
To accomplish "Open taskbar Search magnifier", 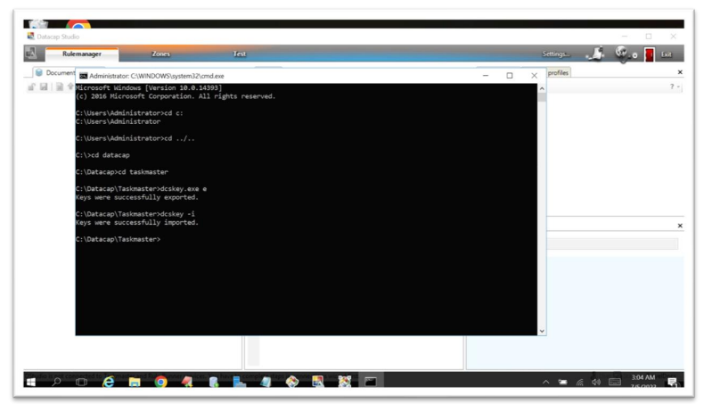I will [x=56, y=382].
